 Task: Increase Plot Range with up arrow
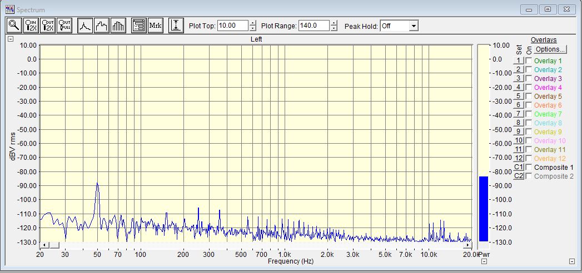(x=334, y=23)
